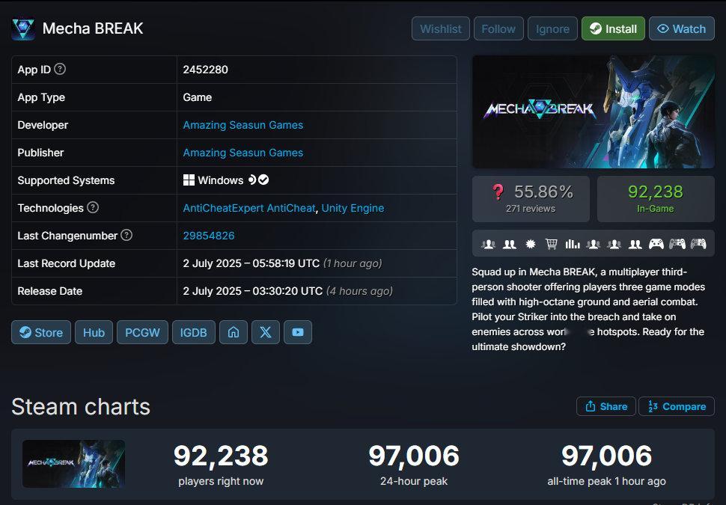
Task: Click the Steam Achievements starburst icon
Action: pyautogui.click(x=531, y=244)
